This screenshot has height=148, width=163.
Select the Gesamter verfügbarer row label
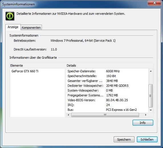(x=85, y=81)
